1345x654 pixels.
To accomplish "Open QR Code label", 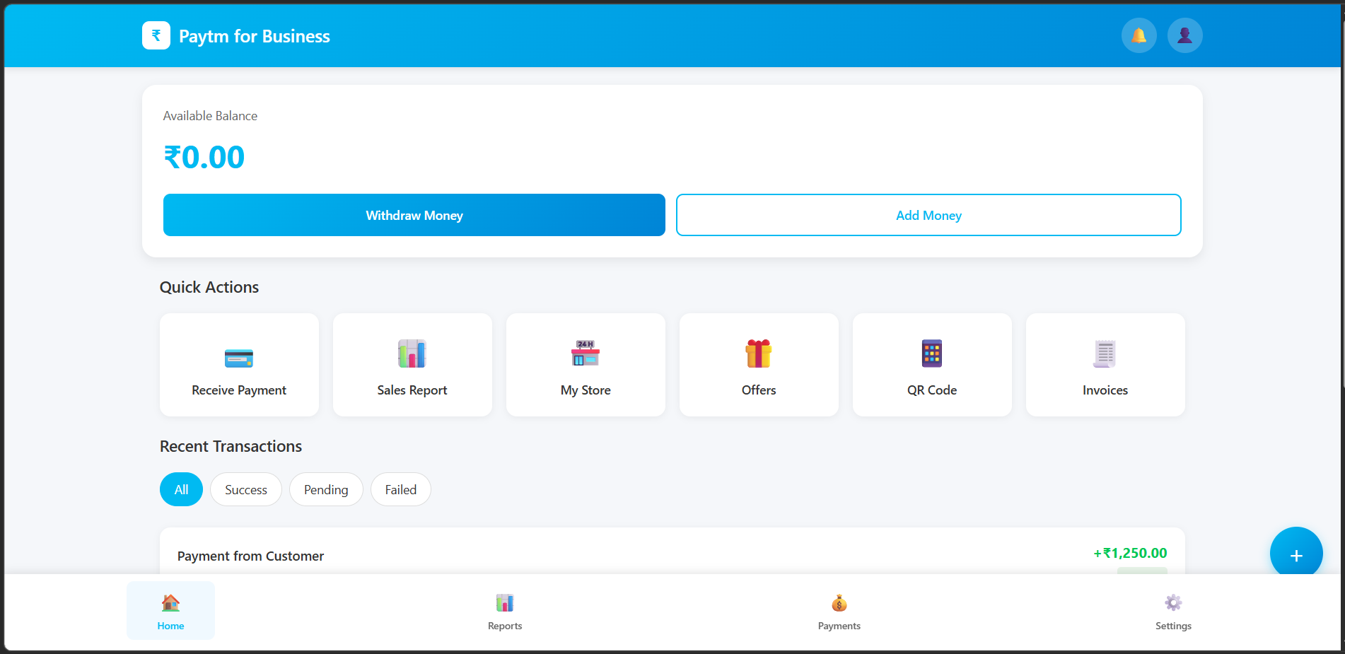I will coord(932,390).
